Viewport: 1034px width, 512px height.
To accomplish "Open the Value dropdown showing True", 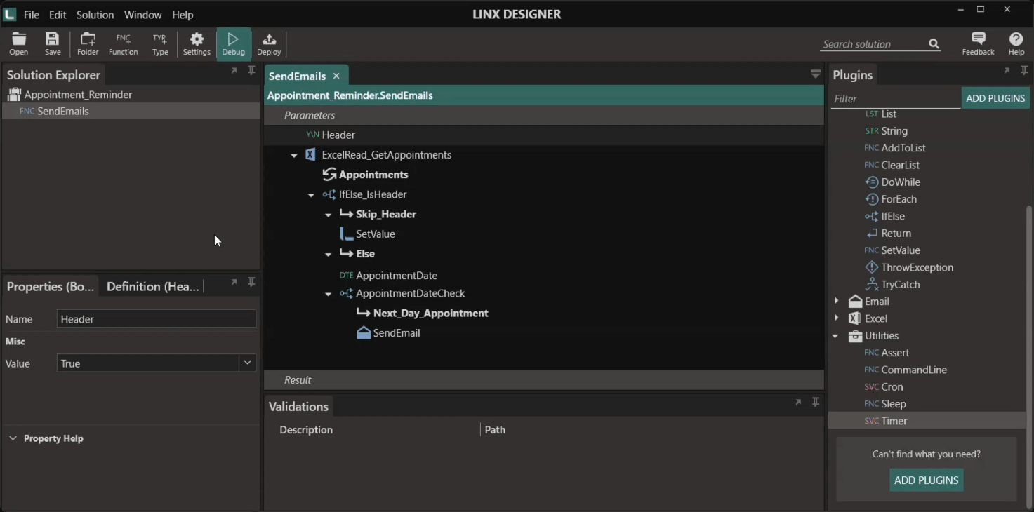I will point(247,363).
